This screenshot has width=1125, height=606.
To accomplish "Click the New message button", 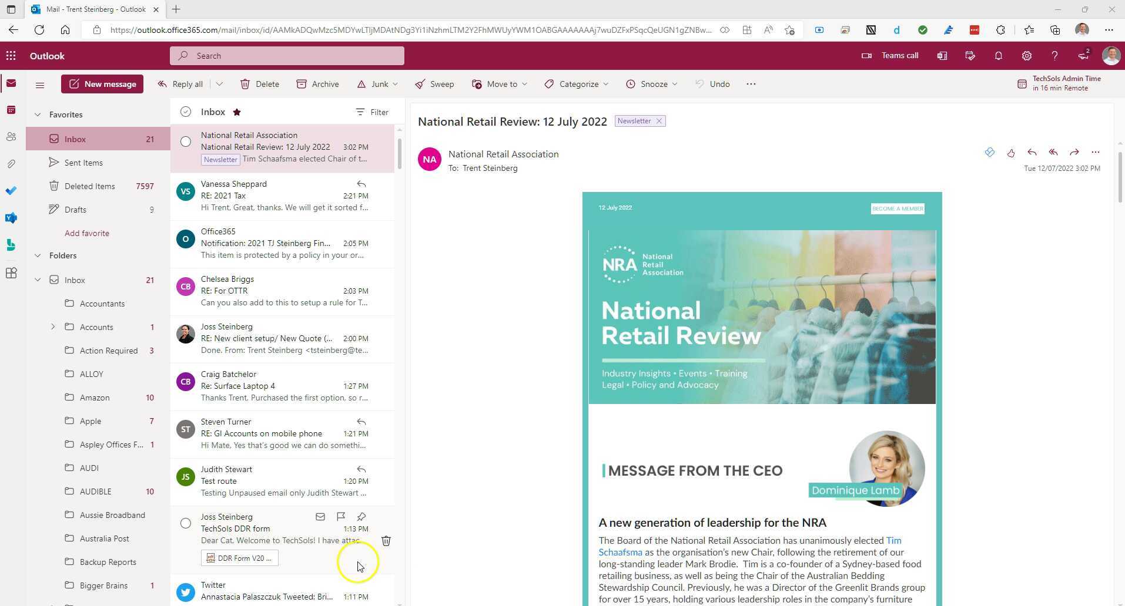I will click(x=102, y=84).
